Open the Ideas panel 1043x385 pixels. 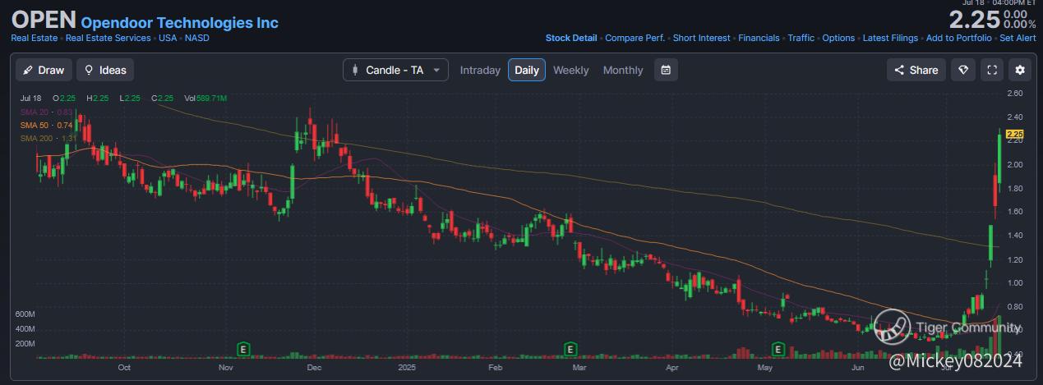(105, 70)
